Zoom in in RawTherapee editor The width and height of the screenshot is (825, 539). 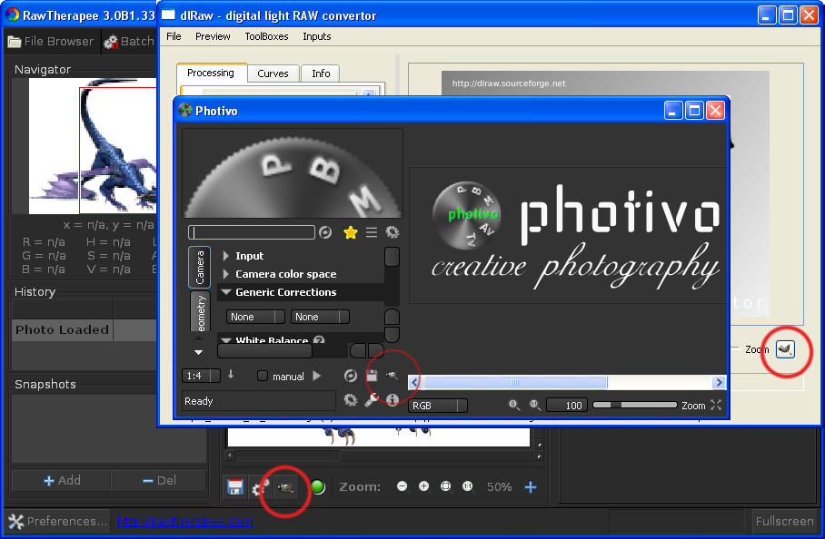coord(424,486)
